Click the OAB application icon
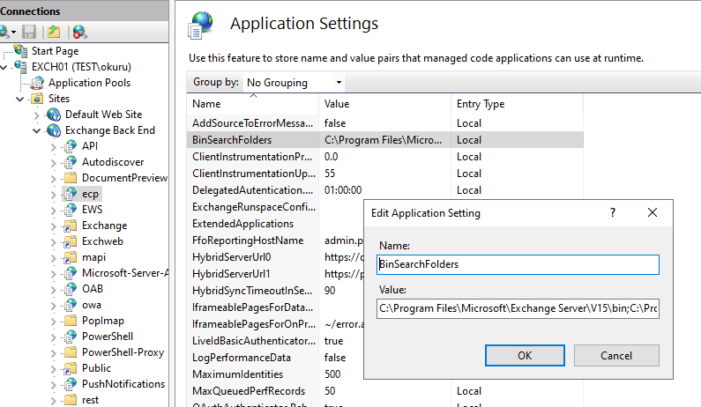 click(71, 289)
